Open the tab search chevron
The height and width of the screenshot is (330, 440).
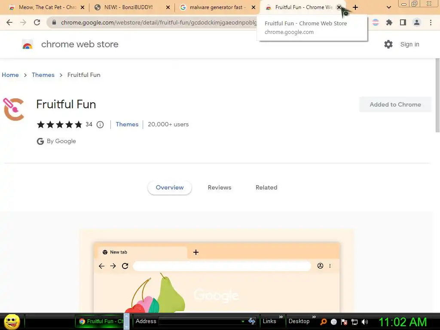(389, 7)
